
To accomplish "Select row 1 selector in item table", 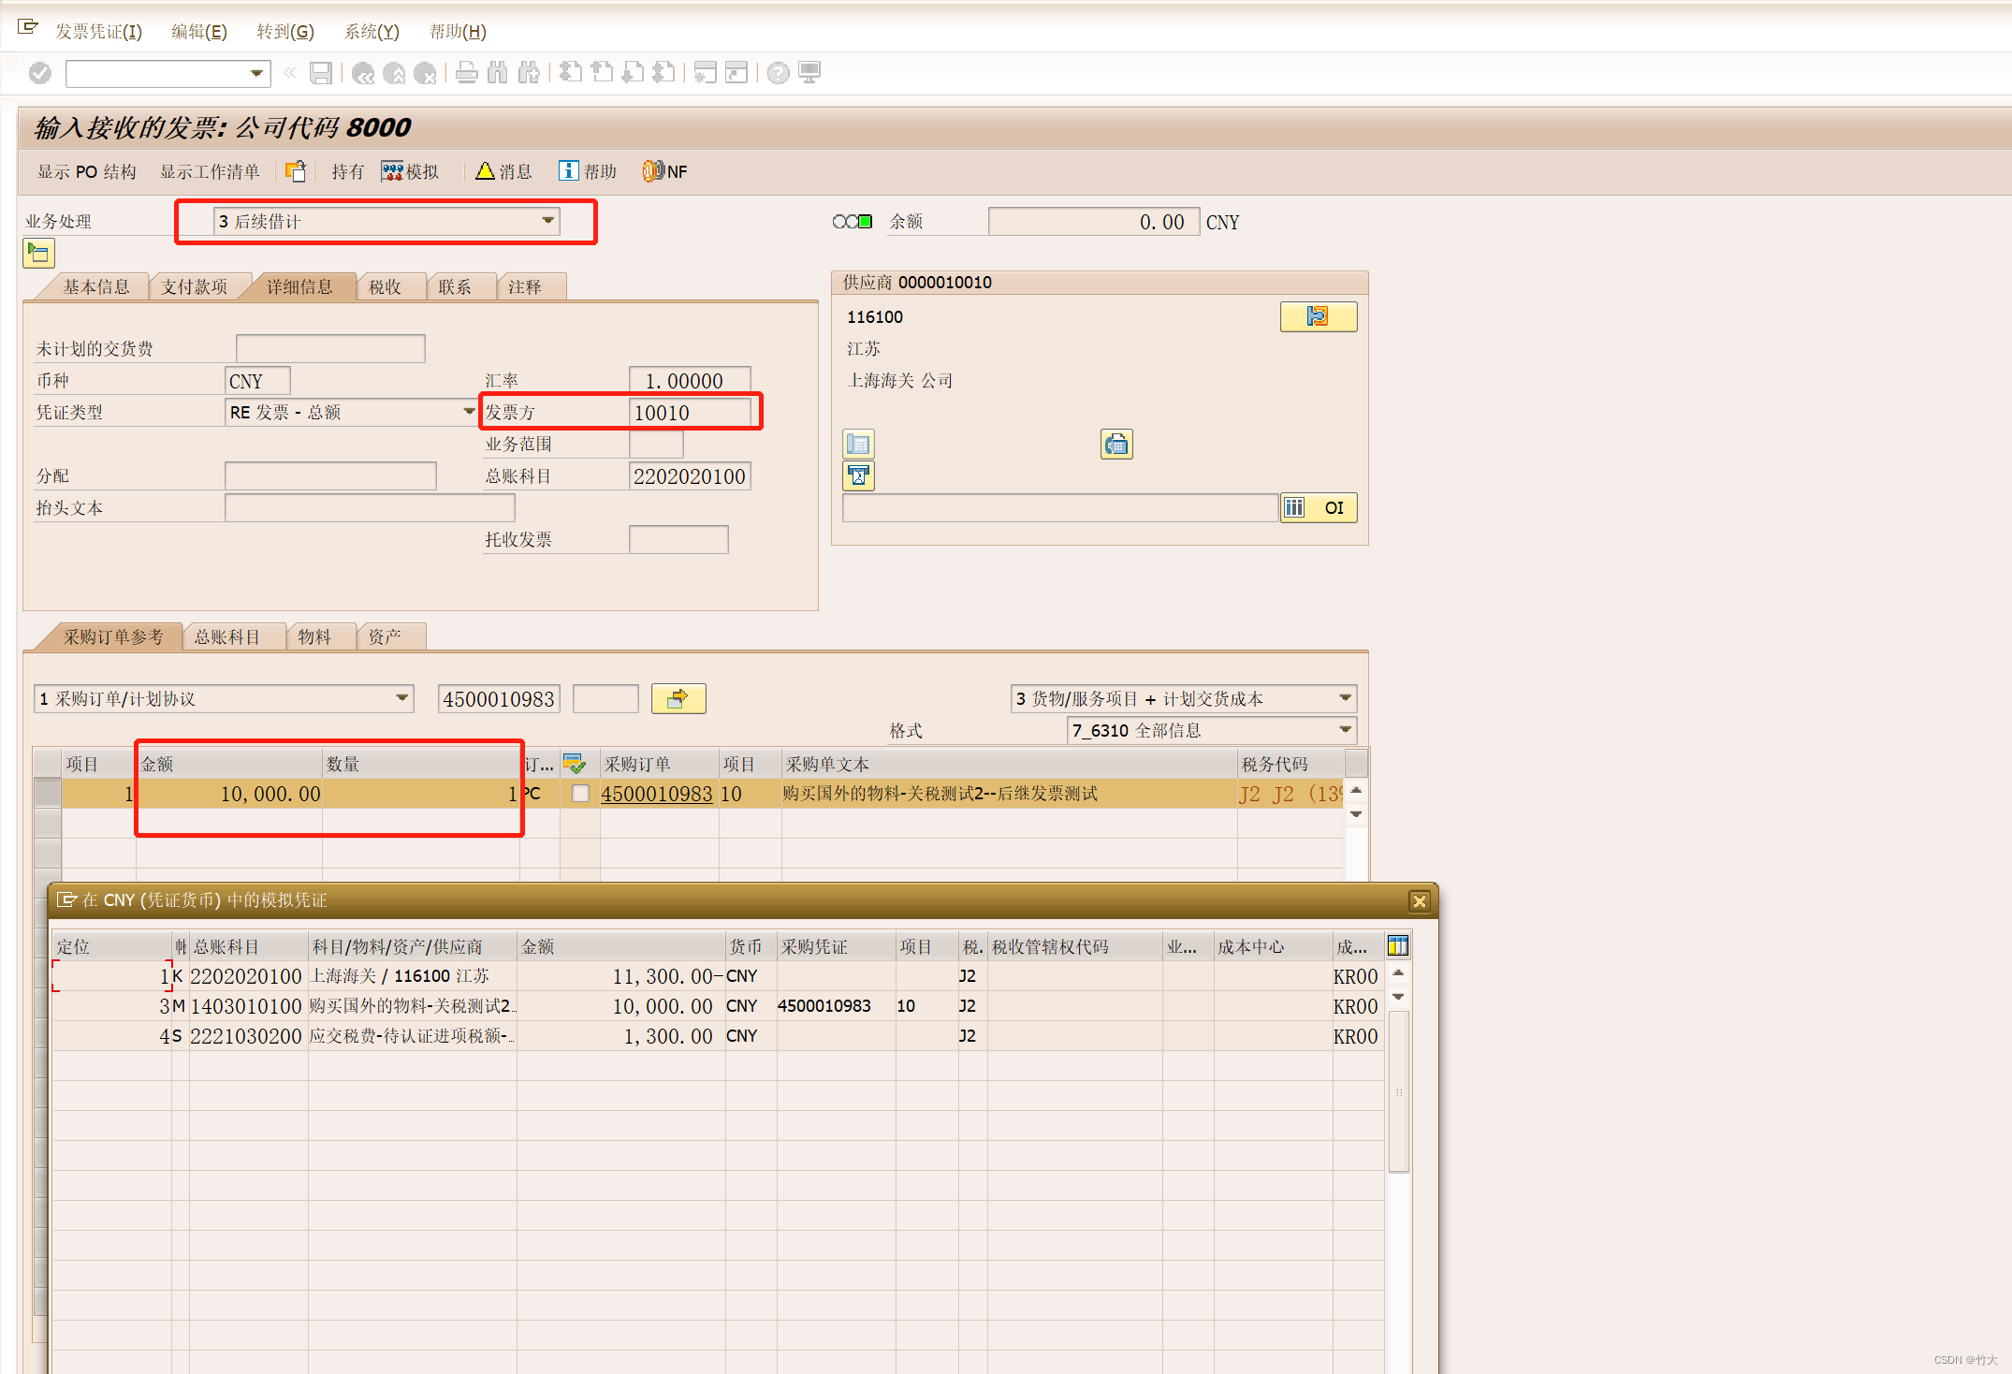I will [48, 794].
